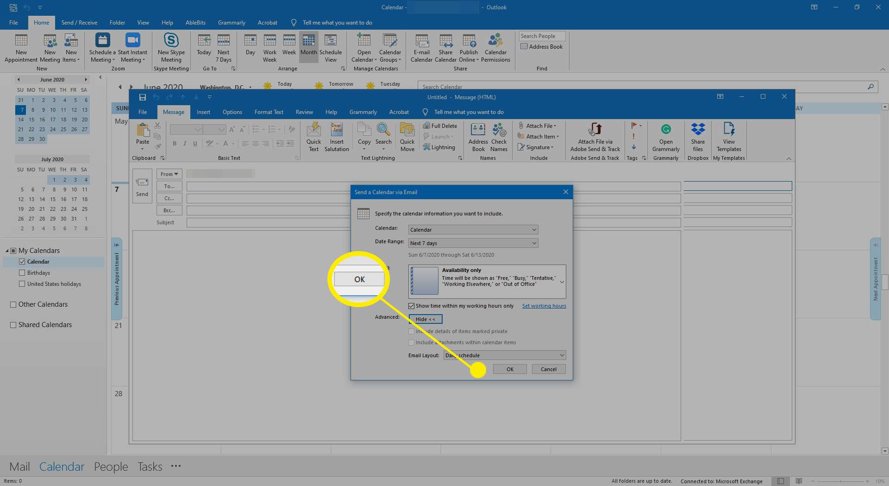
Task: Open the Email Layout dropdown
Action: 505,355
